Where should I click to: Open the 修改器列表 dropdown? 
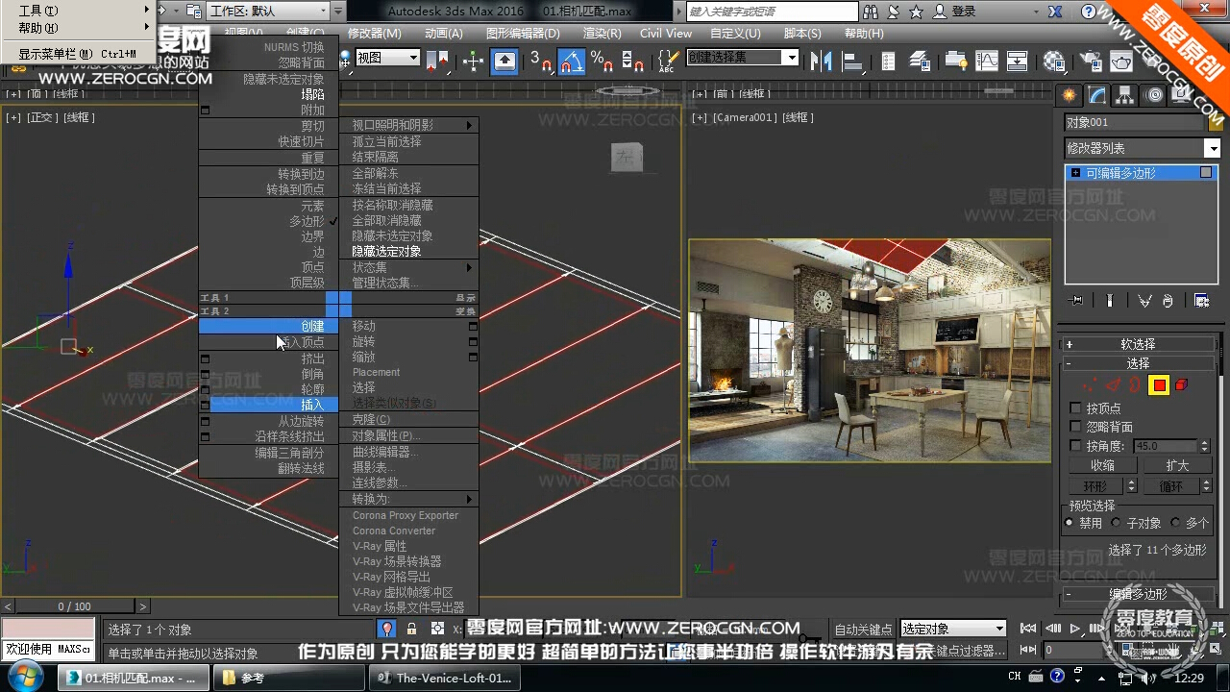pyautogui.click(x=1142, y=148)
